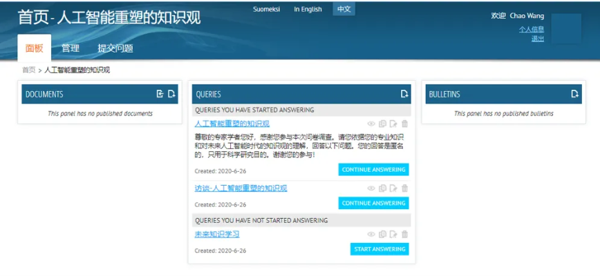This screenshot has width=600, height=276.
Task: Switch to the 管理 tab
Action: 70,48
